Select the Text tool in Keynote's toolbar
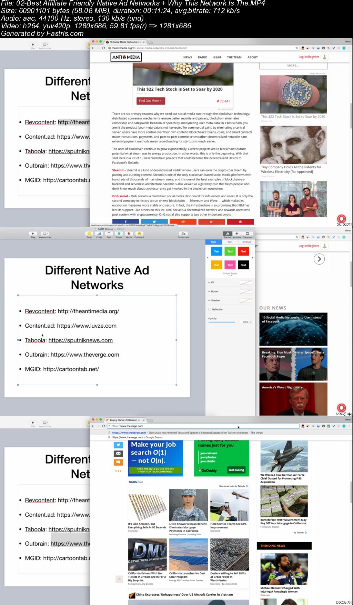 click(x=109, y=234)
